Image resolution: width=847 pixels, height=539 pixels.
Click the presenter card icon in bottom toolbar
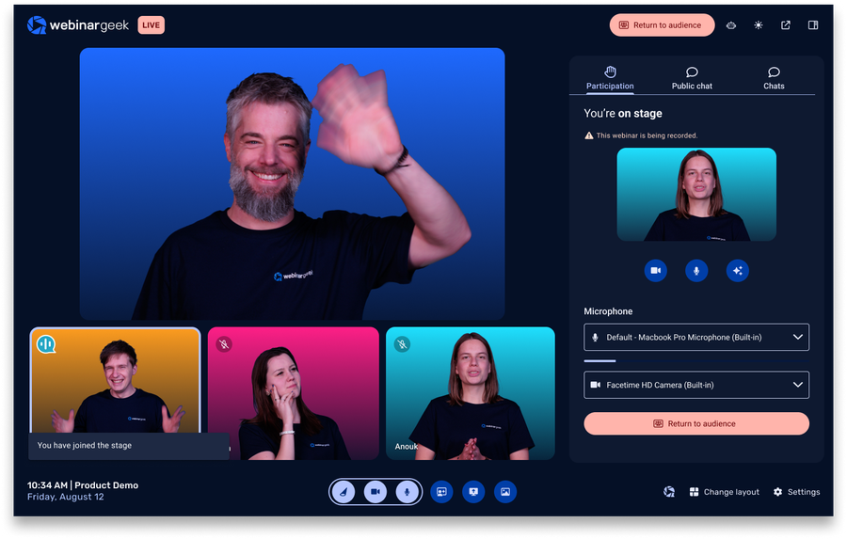[441, 491]
